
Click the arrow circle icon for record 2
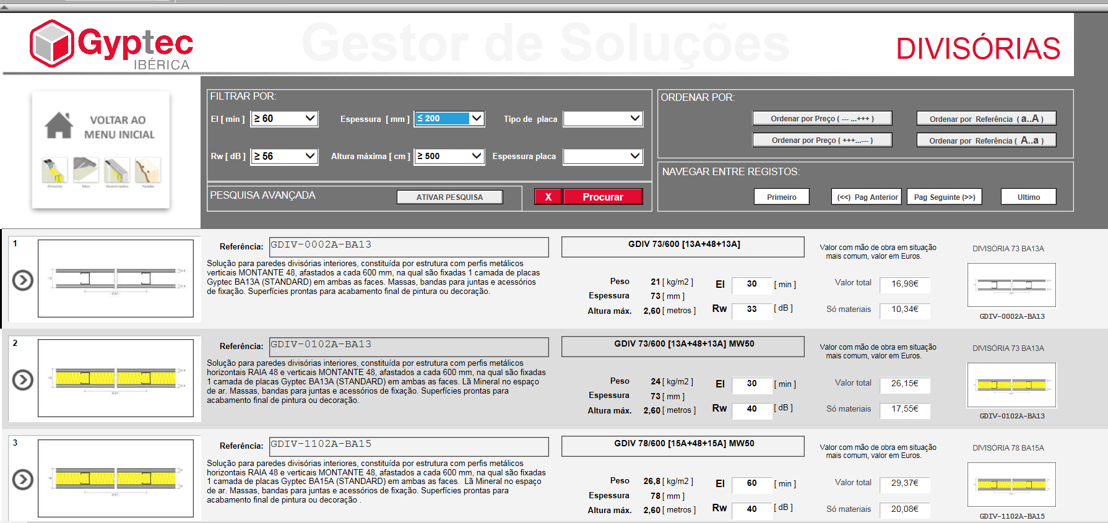pyautogui.click(x=23, y=379)
